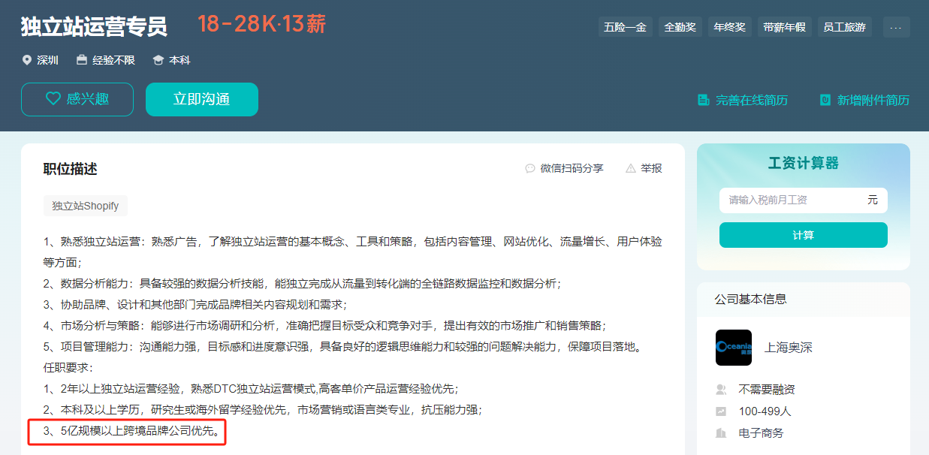Click the 立即沟通 button

point(201,99)
